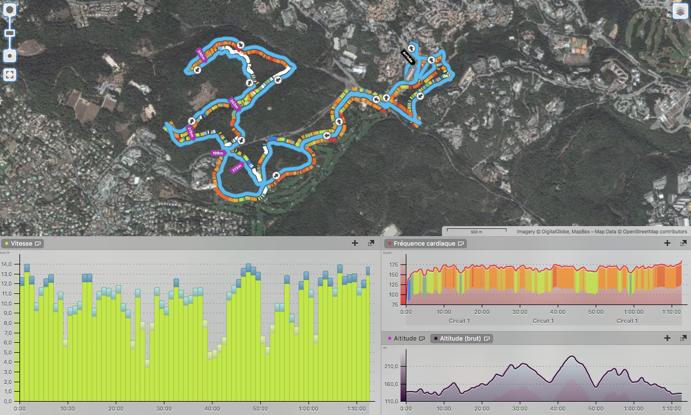Screen dimensions: 691x415
Task: Click the map zoom slider handle
Action: click(10, 33)
